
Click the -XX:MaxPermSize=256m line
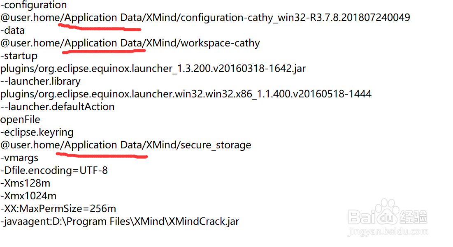pos(58,209)
